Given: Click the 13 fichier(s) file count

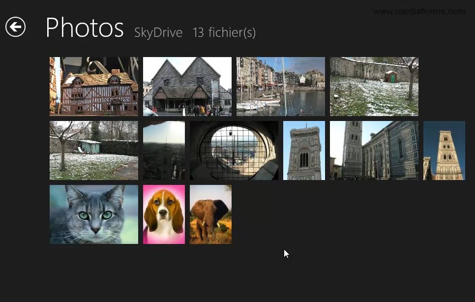Looking at the screenshot, I should [x=224, y=33].
